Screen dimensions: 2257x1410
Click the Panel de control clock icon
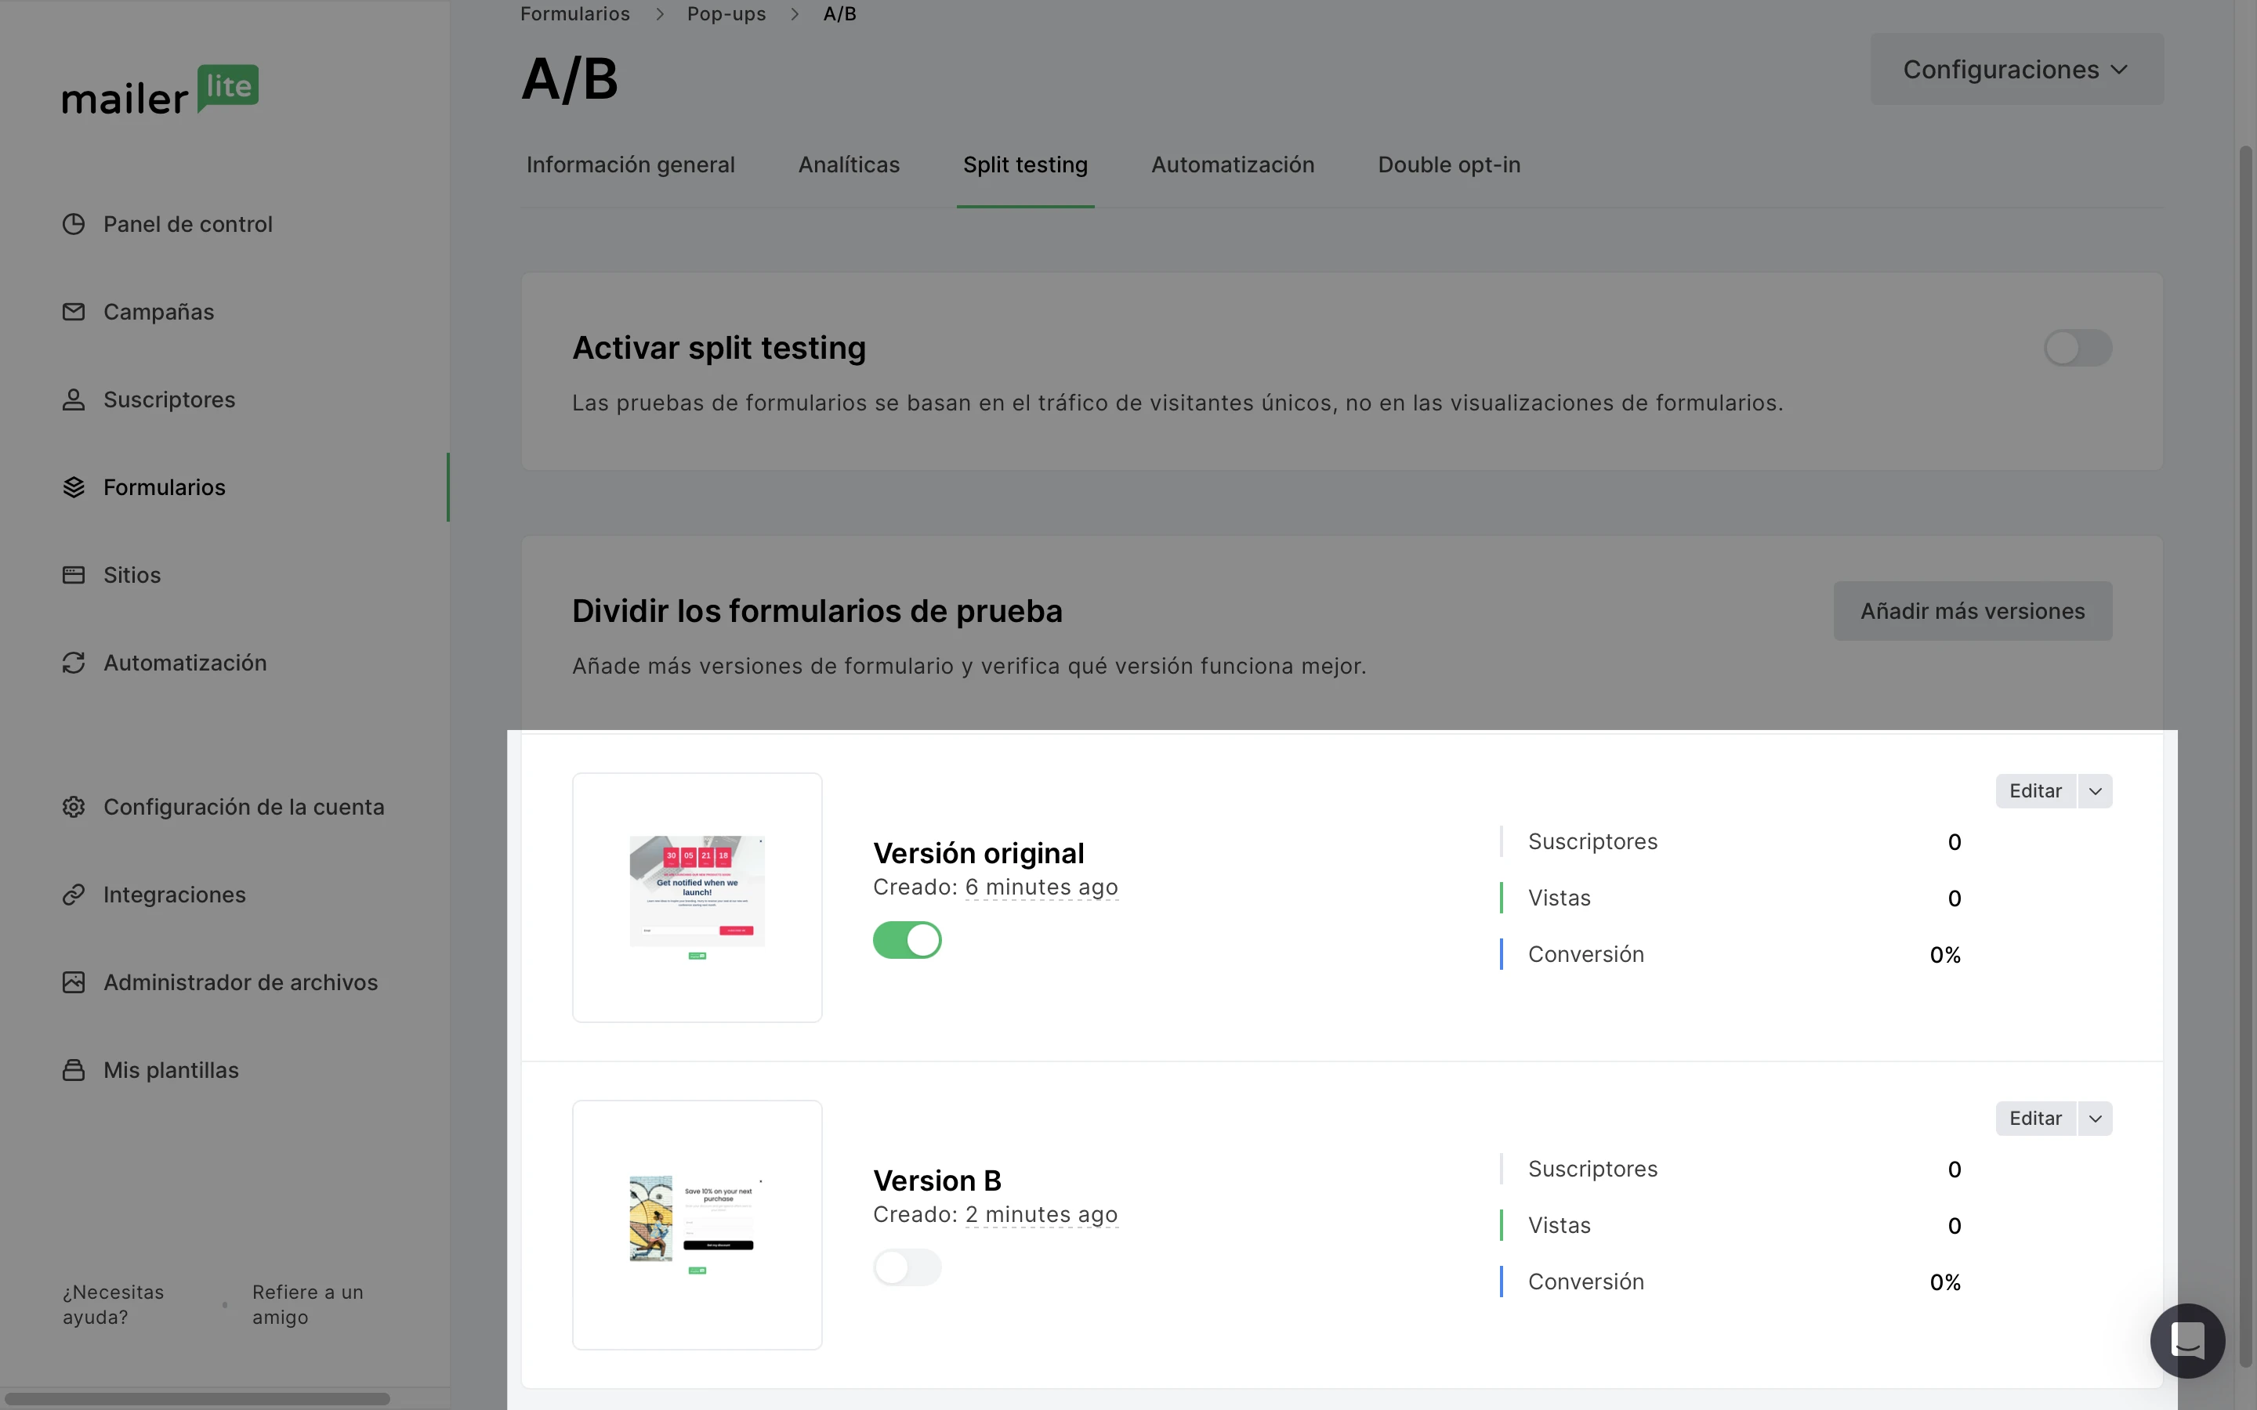(x=74, y=224)
